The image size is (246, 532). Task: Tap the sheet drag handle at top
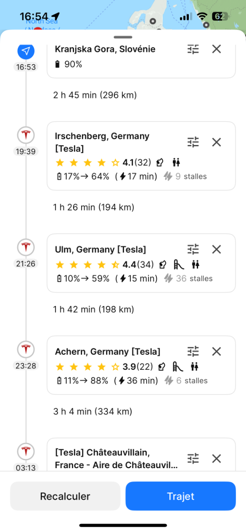(123, 37)
